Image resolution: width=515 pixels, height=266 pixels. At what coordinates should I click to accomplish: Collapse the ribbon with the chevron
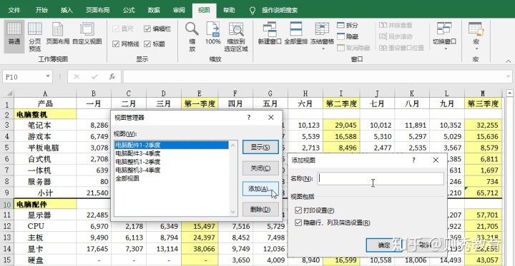509,61
